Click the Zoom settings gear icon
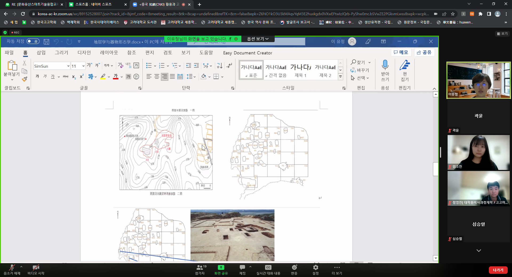The height and width of the screenshot is (277, 512). click(315, 267)
